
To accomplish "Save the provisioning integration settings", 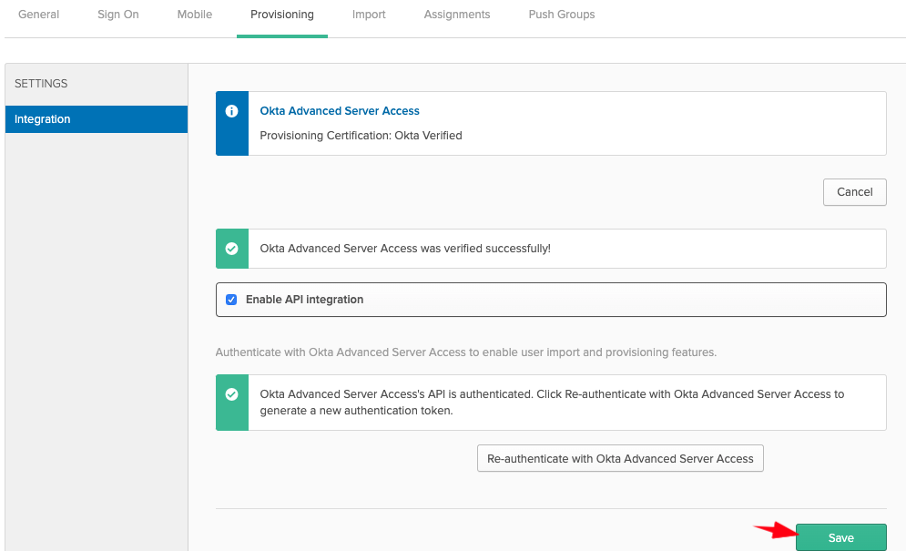I will pos(840,537).
